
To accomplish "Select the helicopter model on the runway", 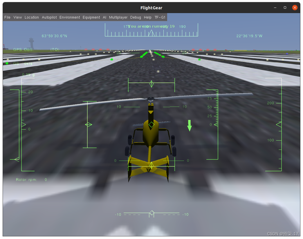I will tap(151, 136).
